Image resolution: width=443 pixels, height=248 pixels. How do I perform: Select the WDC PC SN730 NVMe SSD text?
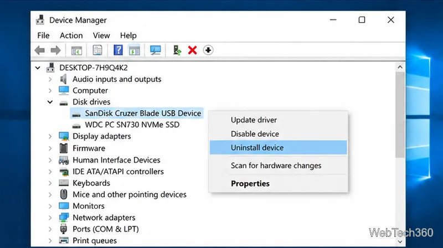(x=132, y=125)
